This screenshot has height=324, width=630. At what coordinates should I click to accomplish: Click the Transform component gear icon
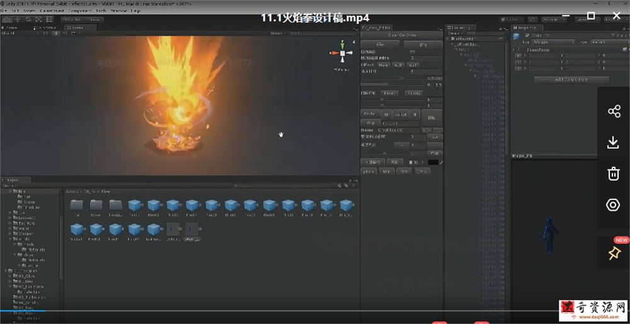click(625, 49)
